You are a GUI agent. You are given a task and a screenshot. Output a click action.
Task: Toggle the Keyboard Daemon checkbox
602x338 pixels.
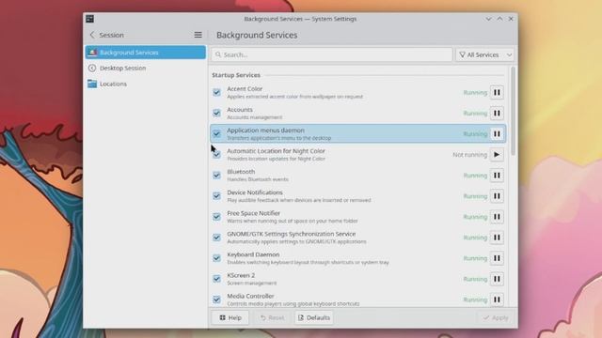coord(216,258)
